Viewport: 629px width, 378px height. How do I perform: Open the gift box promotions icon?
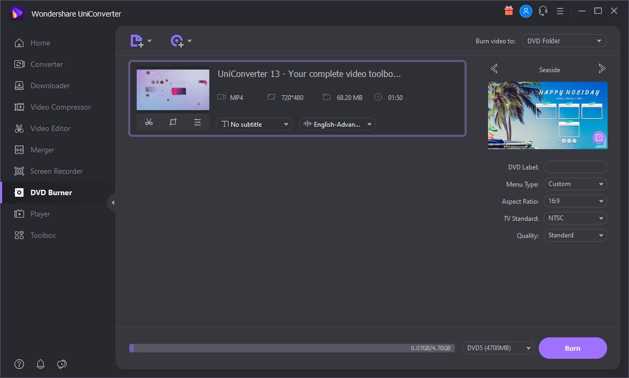(509, 11)
